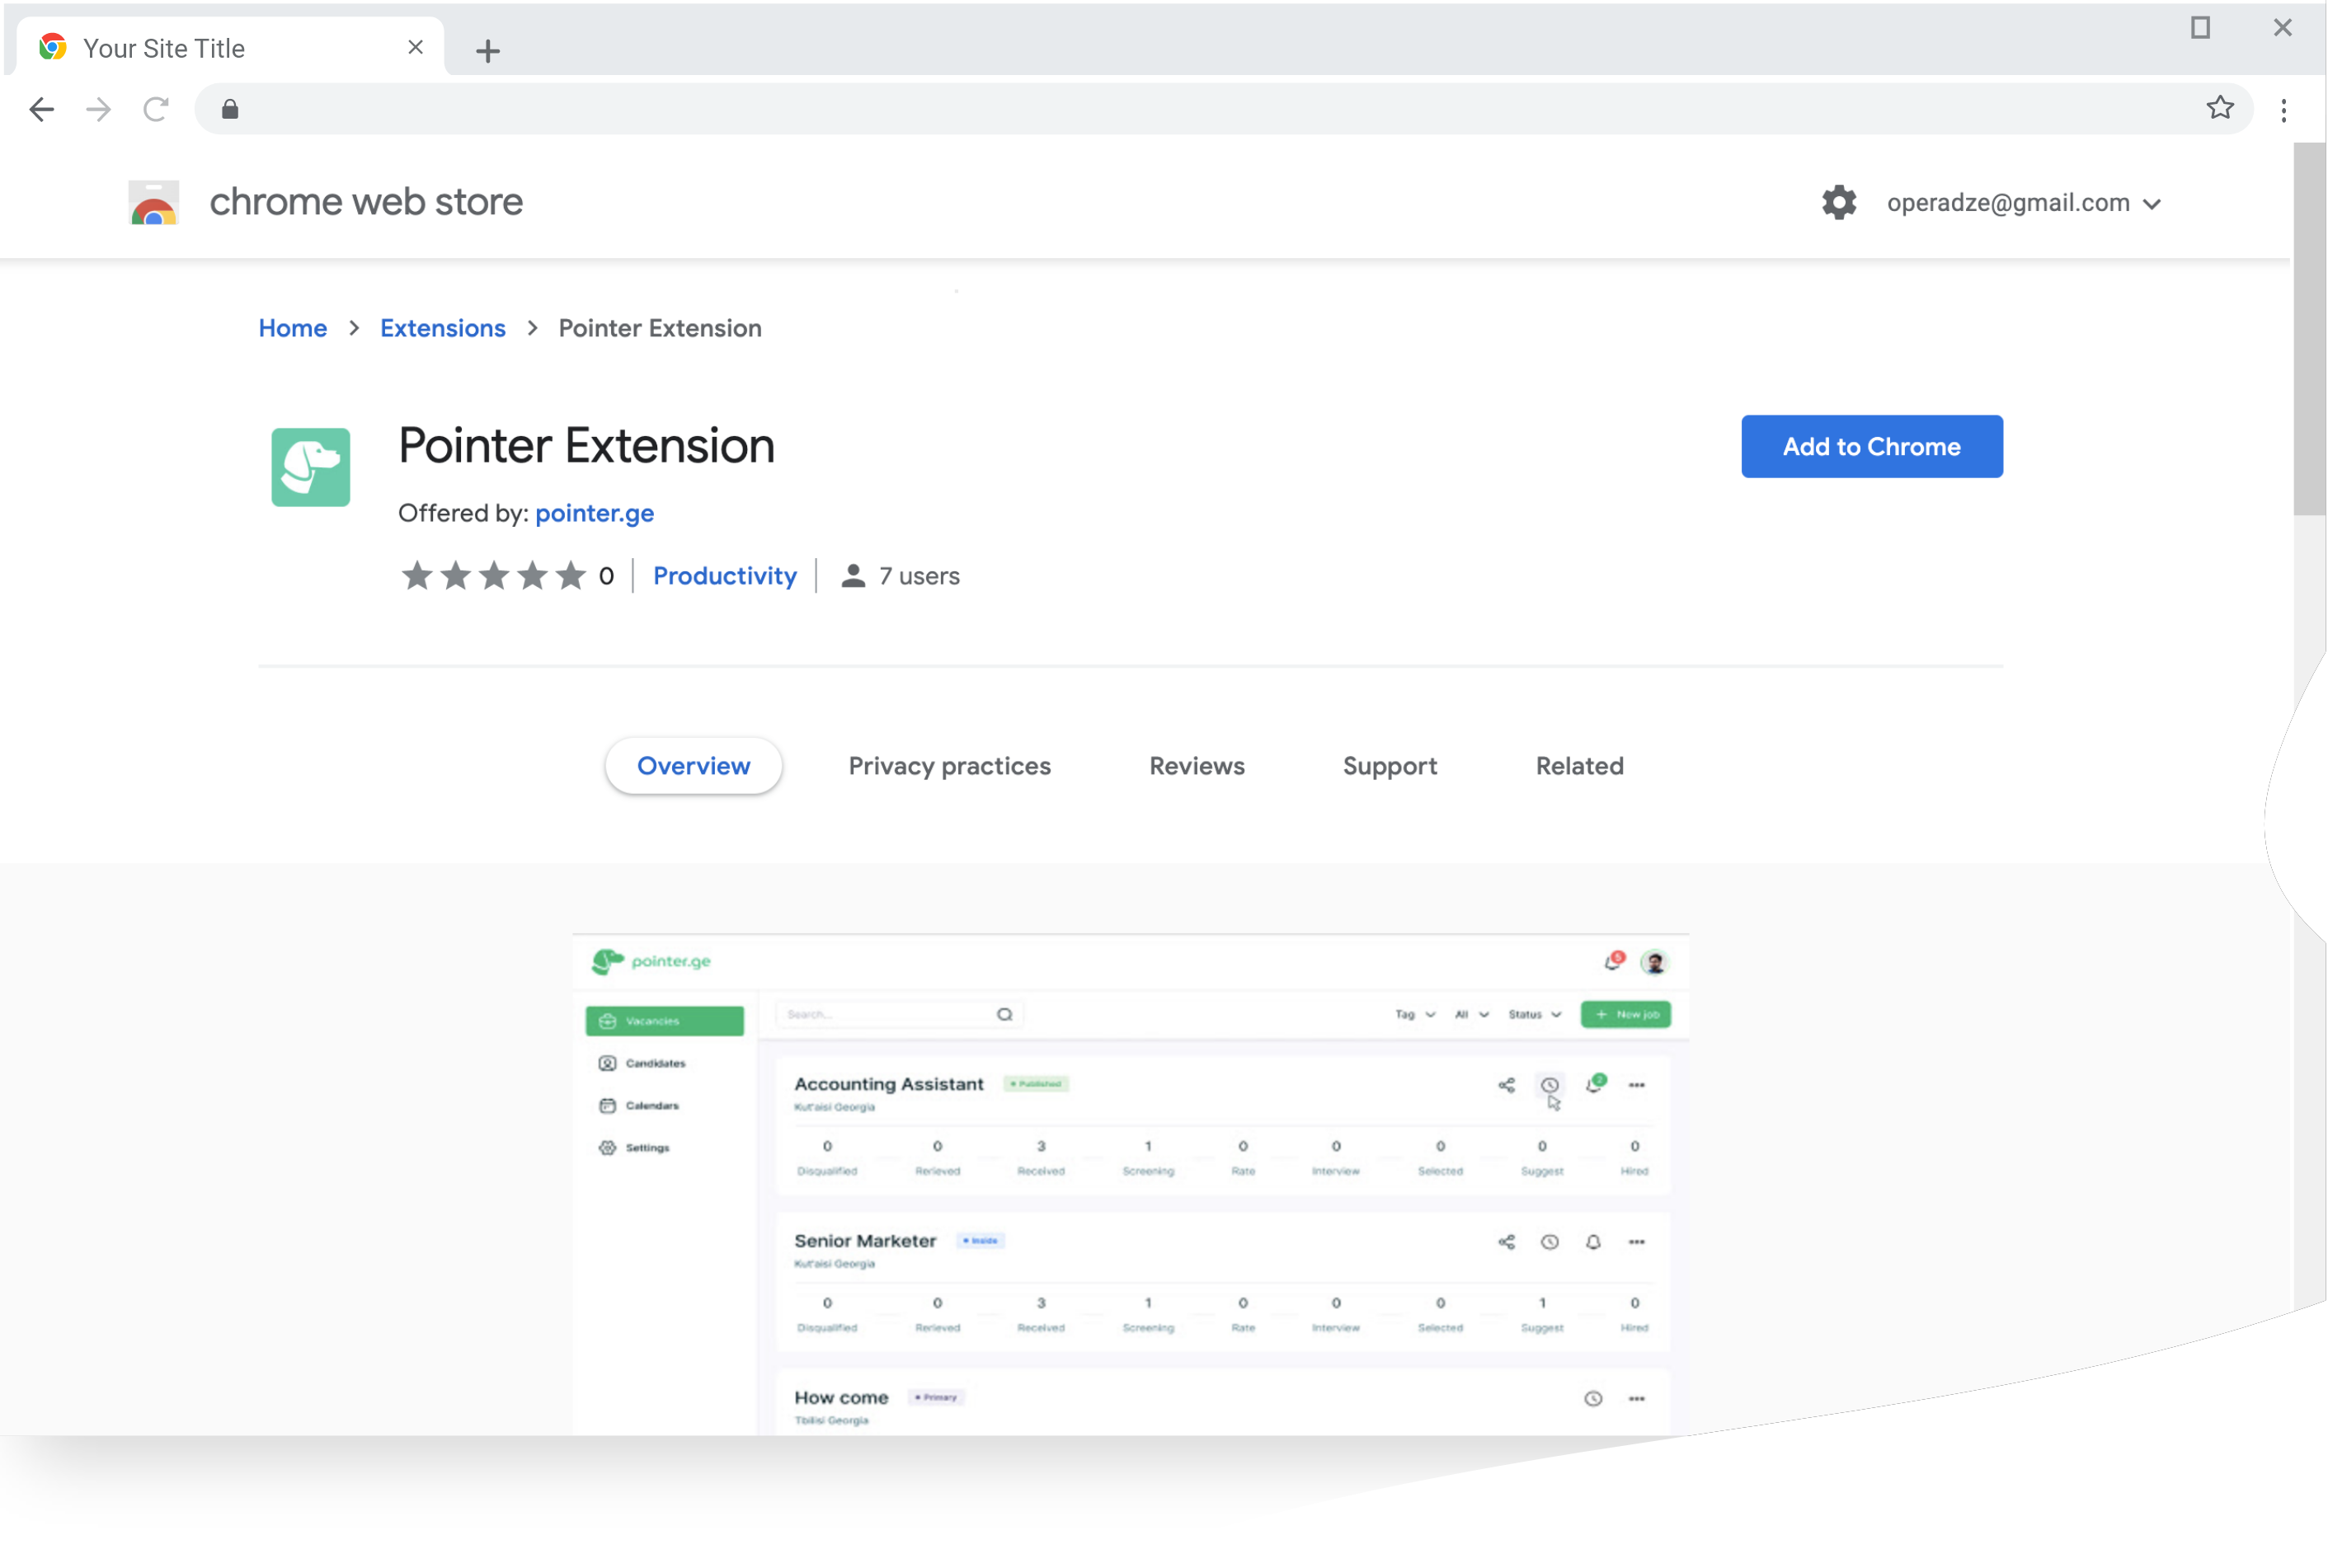Click the Chrome Web Store logo
2328x1568 pixels.
pos(154,202)
